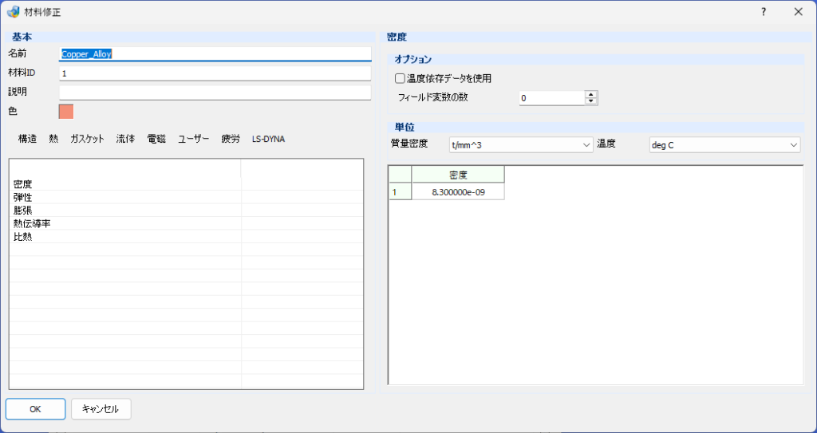Click the material color swatch
Image resolution: width=817 pixels, height=433 pixels.
click(x=66, y=112)
